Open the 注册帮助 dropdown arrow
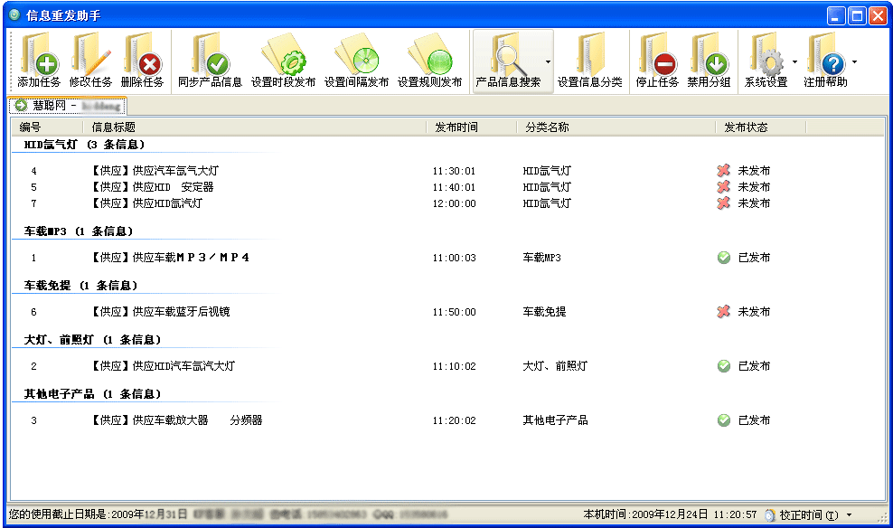The width and height of the screenshot is (893, 528). tap(854, 61)
